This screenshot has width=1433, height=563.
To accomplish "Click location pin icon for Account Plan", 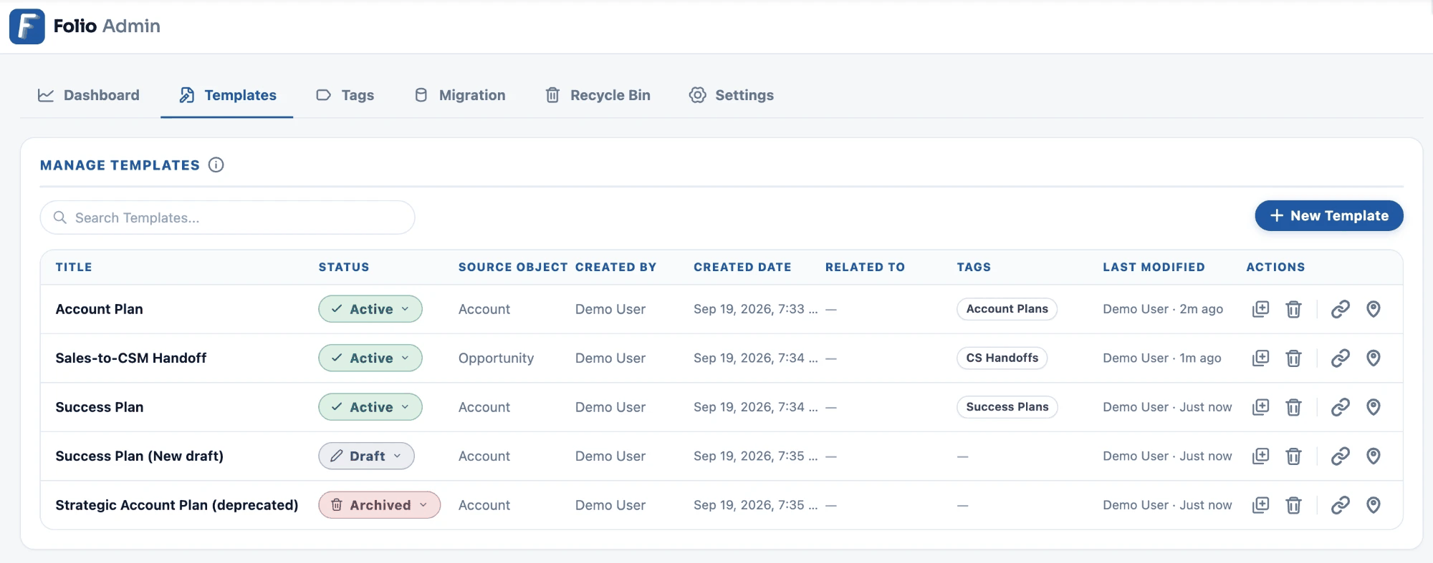I will pyautogui.click(x=1373, y=309).
